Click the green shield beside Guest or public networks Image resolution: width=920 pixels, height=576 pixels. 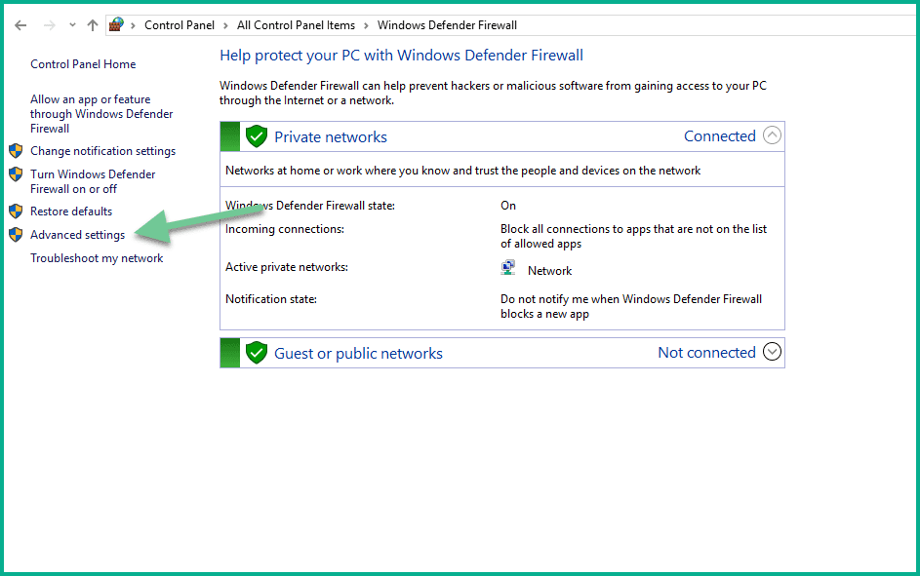257,353
